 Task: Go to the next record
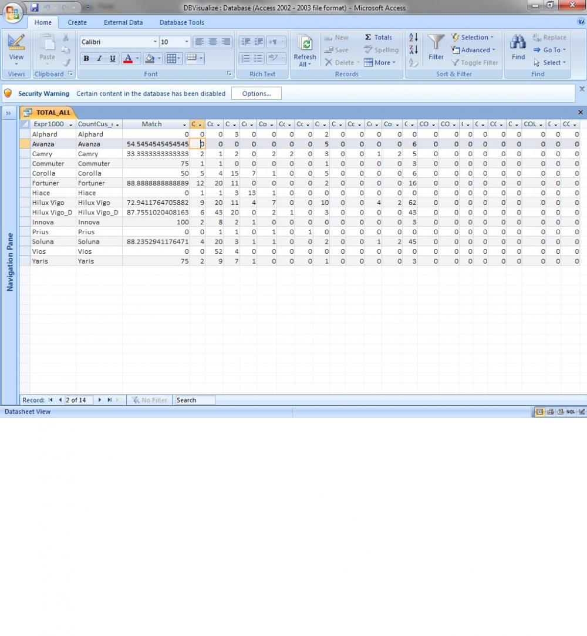pos(99,400)
